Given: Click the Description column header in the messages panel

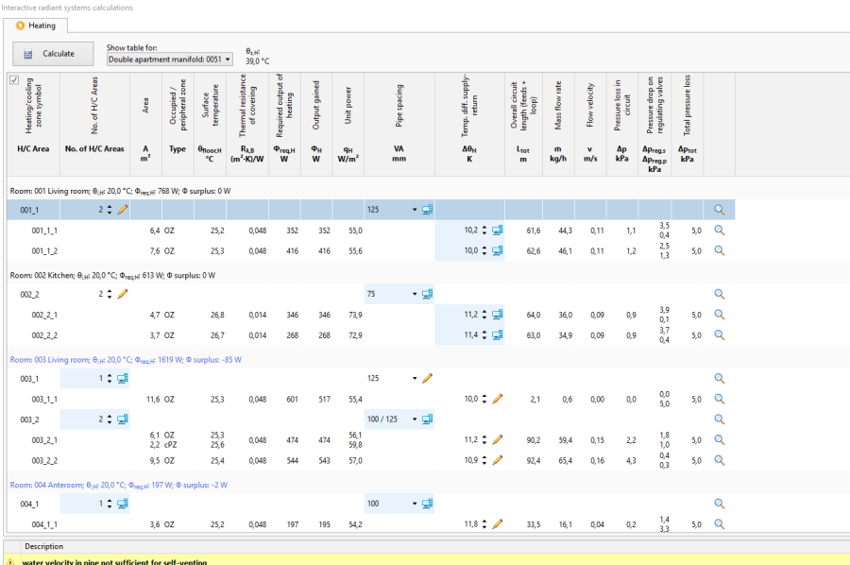Looking at the screenshot, I should coord(44,546).
